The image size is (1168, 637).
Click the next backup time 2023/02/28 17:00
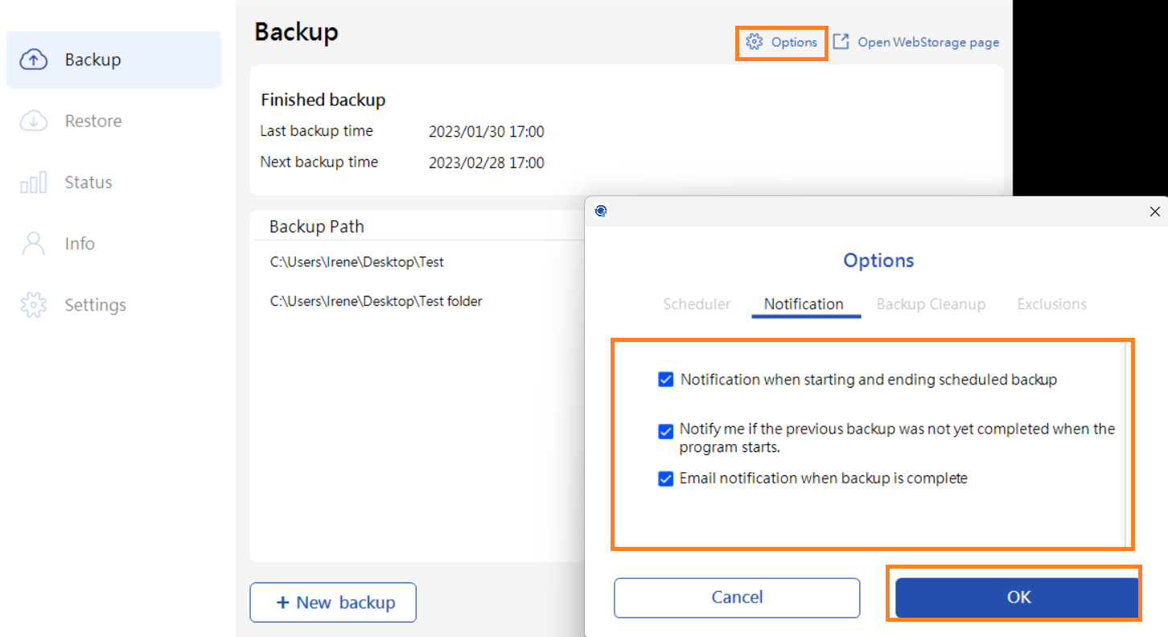[x=487, y=162]
